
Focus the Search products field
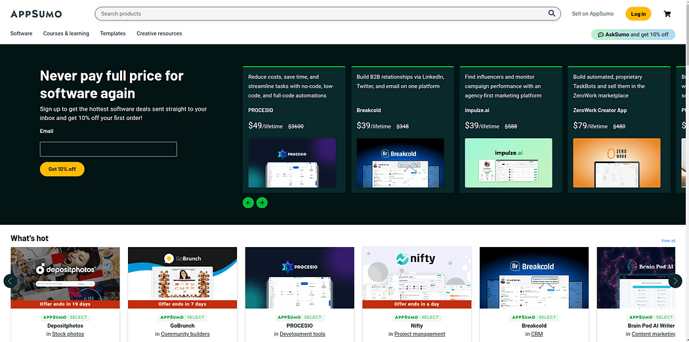coord(328,14)
